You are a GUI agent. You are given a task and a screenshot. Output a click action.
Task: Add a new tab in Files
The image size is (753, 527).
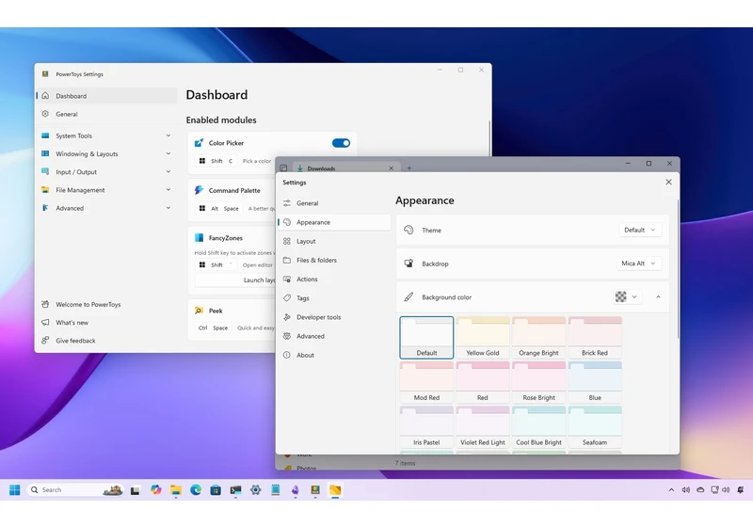(x=409, y=168)
